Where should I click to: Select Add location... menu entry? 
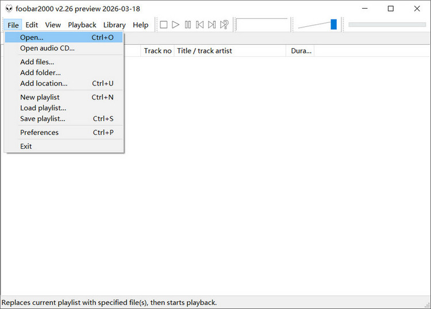pyautogui.click(x=64, y=83)
